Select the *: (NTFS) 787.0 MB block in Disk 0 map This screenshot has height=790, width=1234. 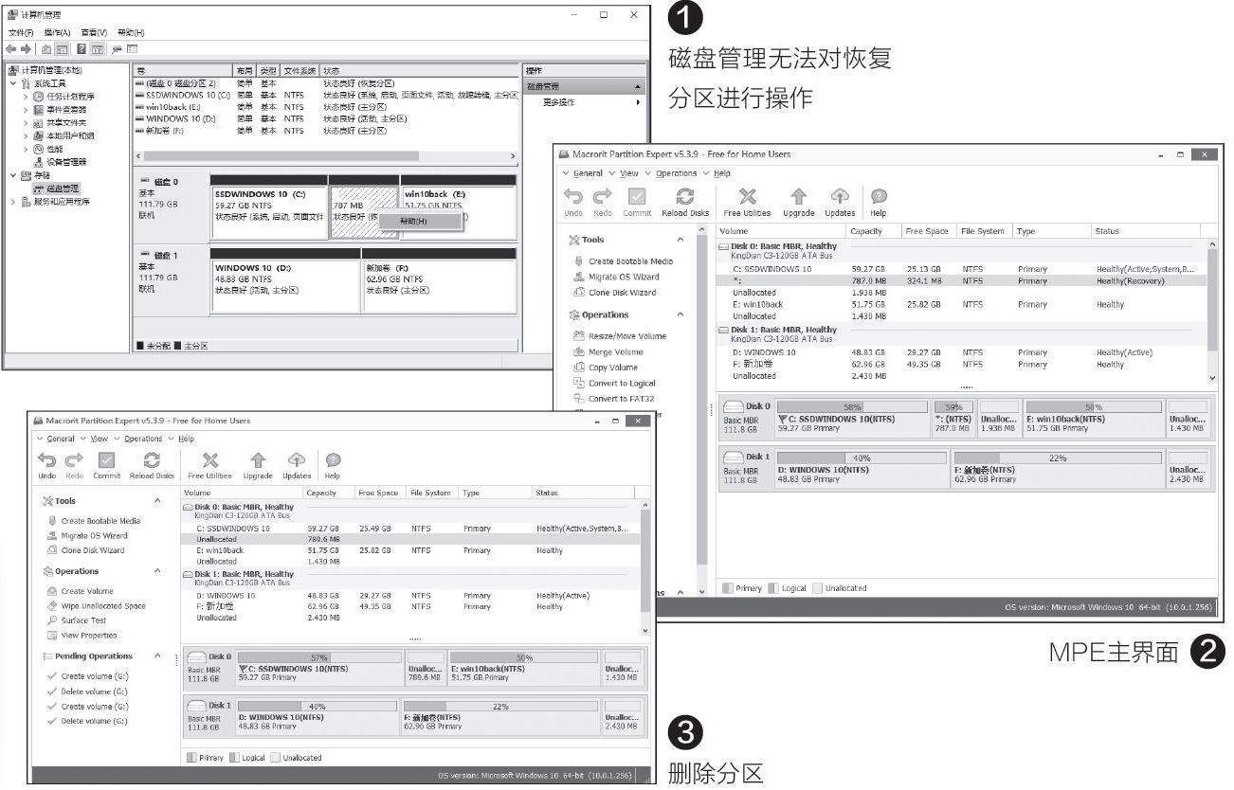point(953,418)
